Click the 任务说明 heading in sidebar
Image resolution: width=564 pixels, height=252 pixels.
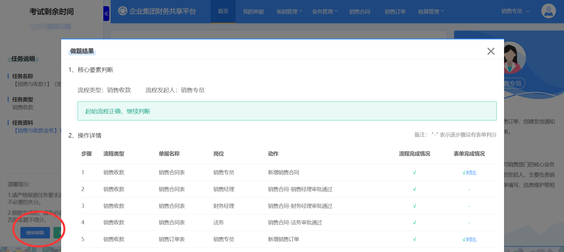coord(23,59)
